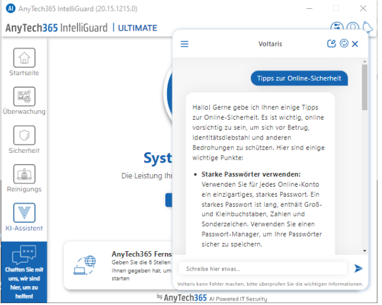Image resolution: width=382 pixels, height=305 pixels.
Task: Click the 'Tipps zur Online-Sicherheit' message bubble
Action: (x=300, y=78)
